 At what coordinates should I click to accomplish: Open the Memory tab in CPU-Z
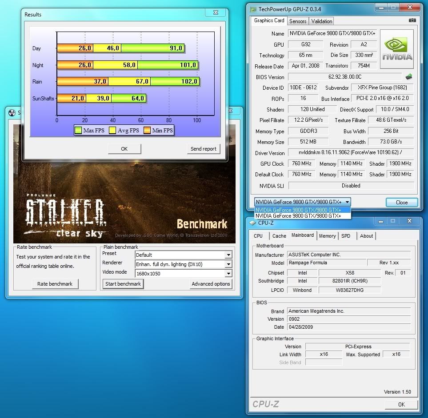[327, 236]
